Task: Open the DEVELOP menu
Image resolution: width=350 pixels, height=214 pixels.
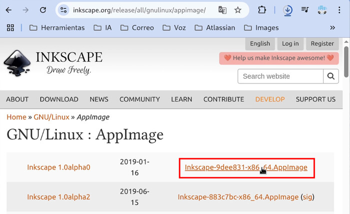Action: (x=270, y=99)
